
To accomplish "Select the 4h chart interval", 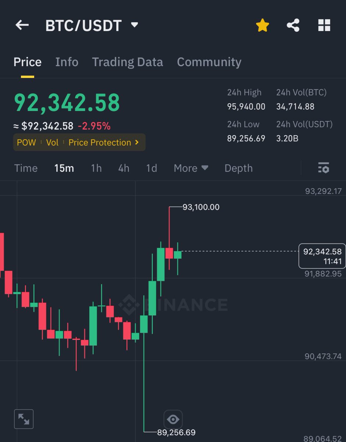I will click(124, 168).
